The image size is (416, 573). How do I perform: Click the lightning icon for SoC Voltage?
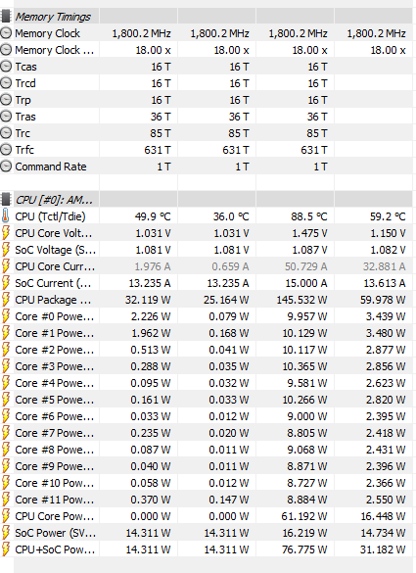point(6,250)
